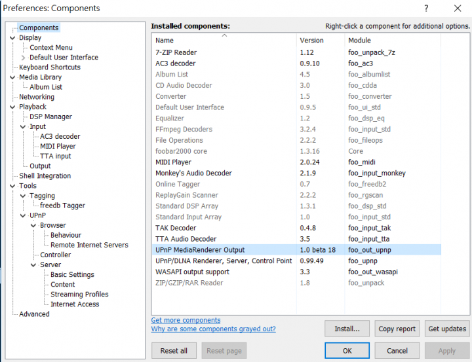
Task: Select the TTA Audio Decoder row
Action: [296, 240]
